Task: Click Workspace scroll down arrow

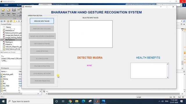Action: (40, 91)
